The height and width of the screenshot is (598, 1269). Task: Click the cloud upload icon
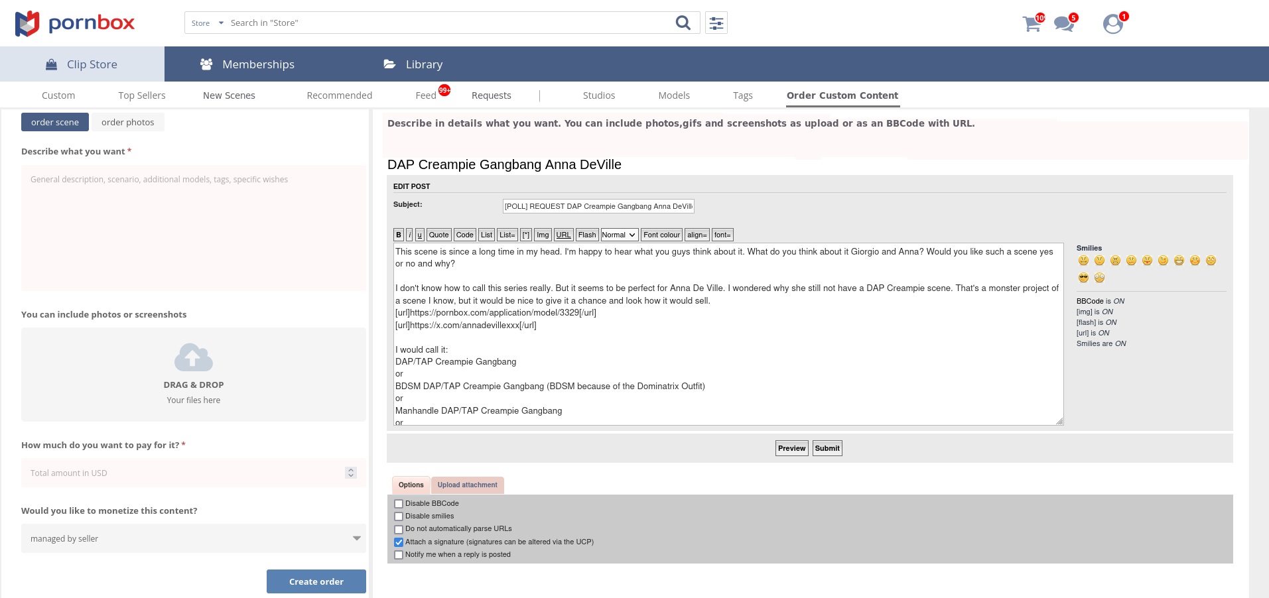tap(193, 358)
